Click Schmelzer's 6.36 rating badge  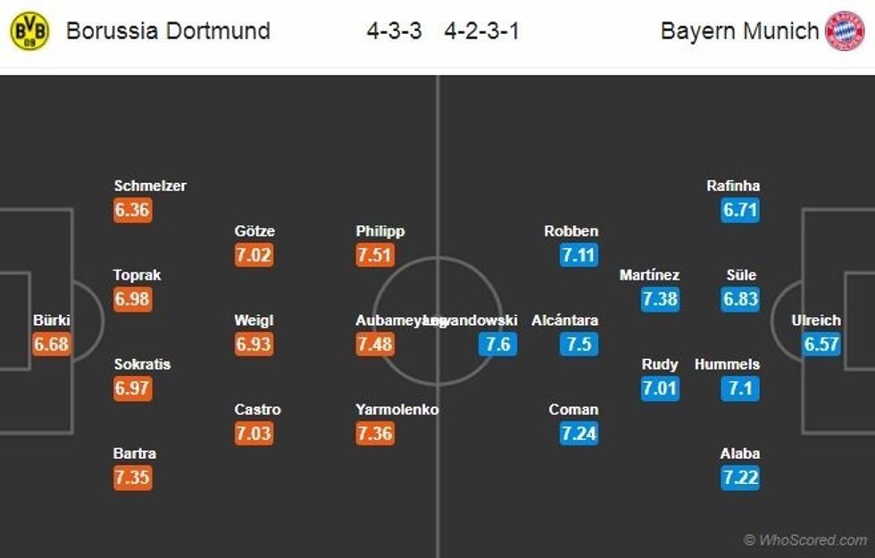point(132,210)
